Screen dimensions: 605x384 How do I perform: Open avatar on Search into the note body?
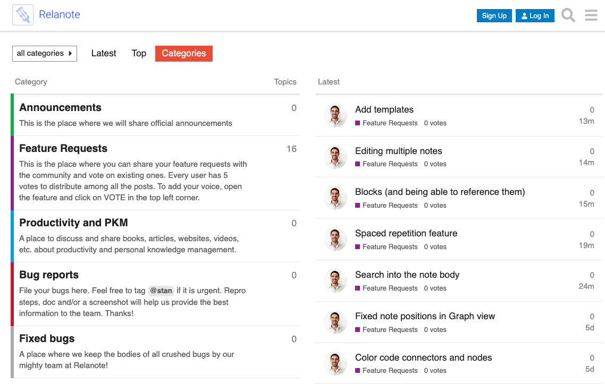coord(335,280)
